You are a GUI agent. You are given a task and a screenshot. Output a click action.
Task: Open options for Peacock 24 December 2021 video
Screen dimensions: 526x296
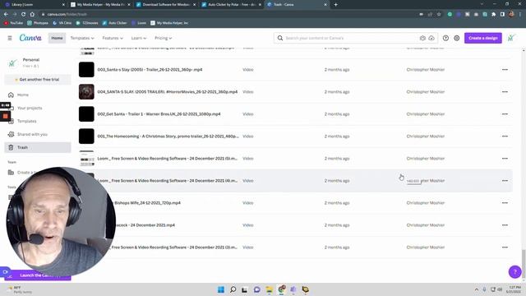click(x=505, y=225)
